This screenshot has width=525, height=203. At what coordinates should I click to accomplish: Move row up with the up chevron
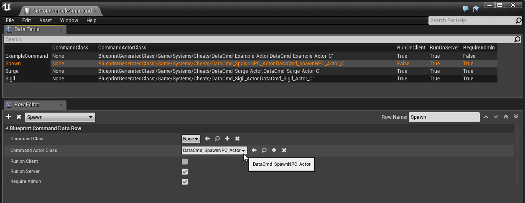[x=486, y=117]
